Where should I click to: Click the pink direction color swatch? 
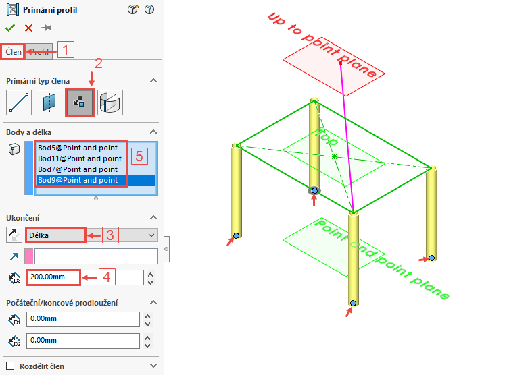[29, 256]
